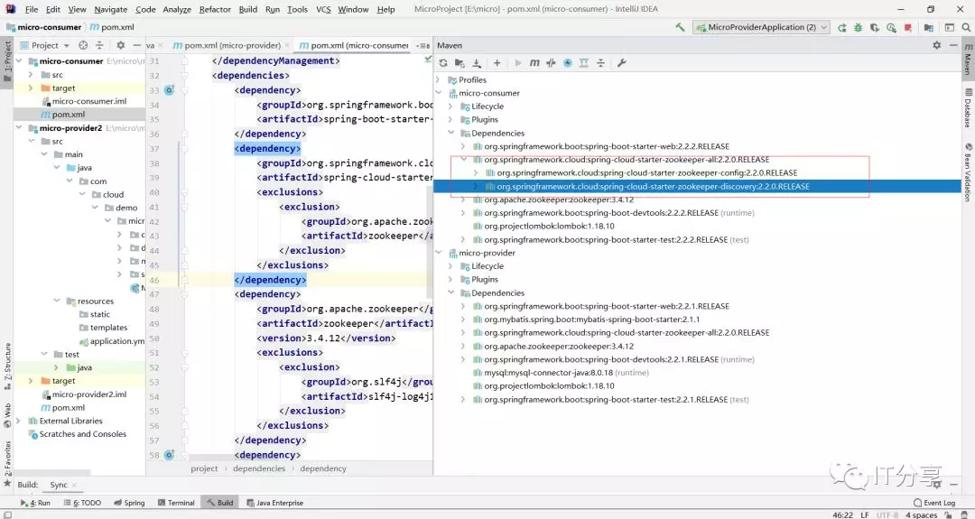The width and height of the screenshot is (975, 519).
Task: Toggle the 1: Project side tool button
Action: pos(7,62)
